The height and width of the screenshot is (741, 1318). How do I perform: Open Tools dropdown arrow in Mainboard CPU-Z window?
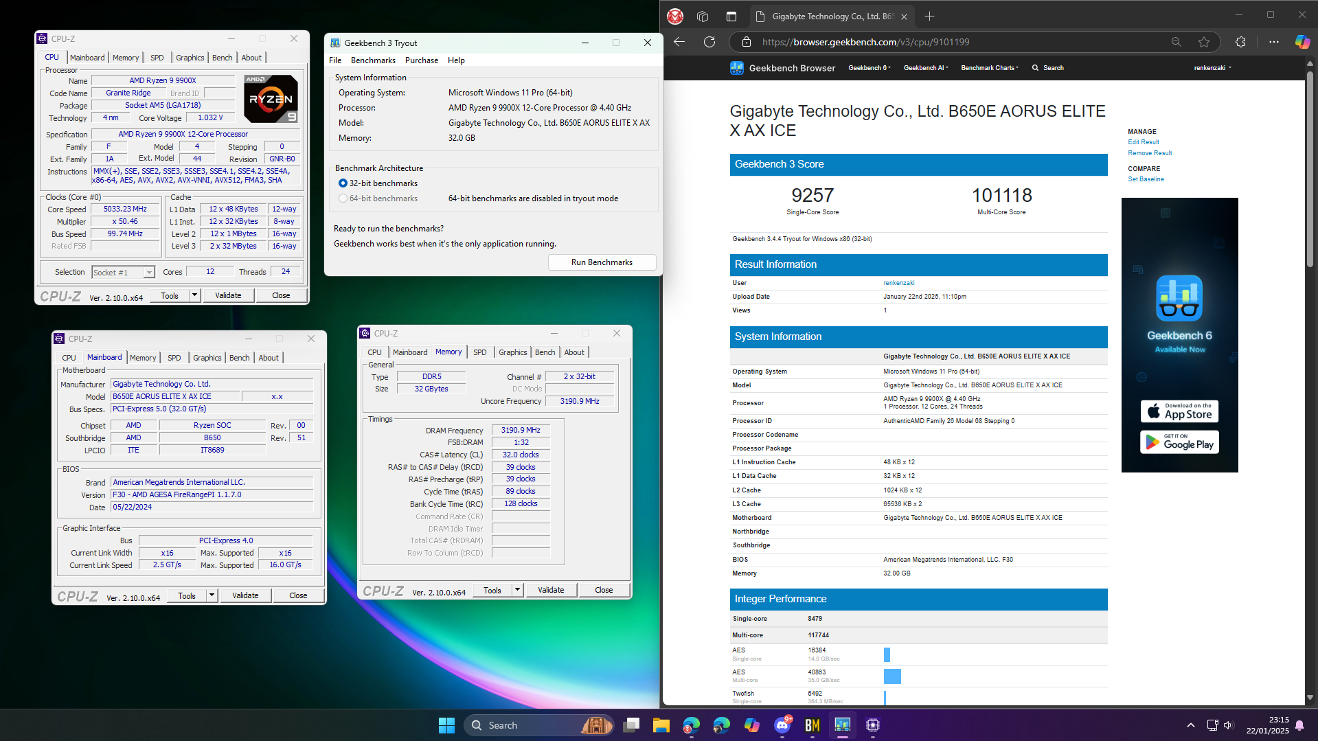click(212, 595)
